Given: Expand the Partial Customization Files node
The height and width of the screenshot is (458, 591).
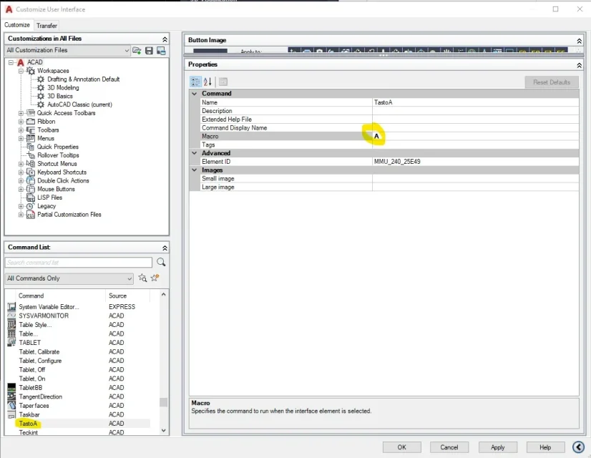Looking at the screenshot, I should click(21, 215).
